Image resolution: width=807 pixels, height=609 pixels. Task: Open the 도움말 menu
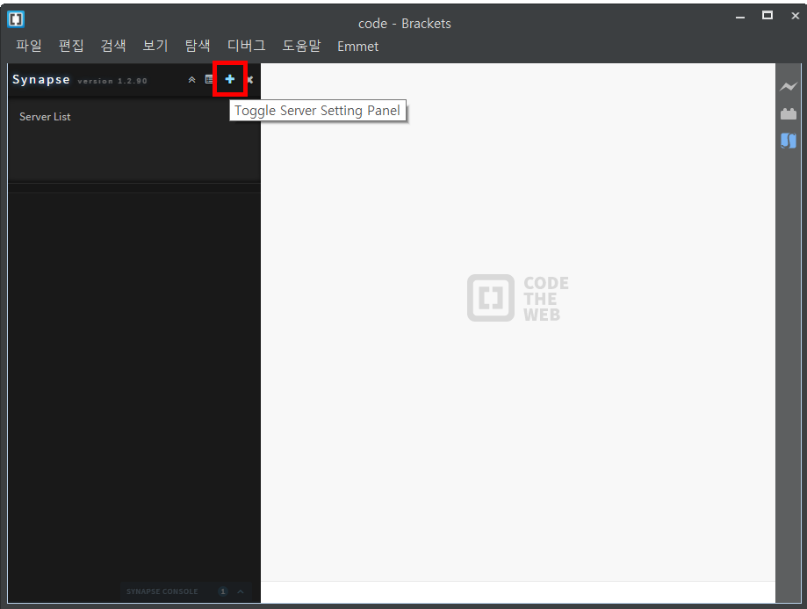click(x=301, y=46)
